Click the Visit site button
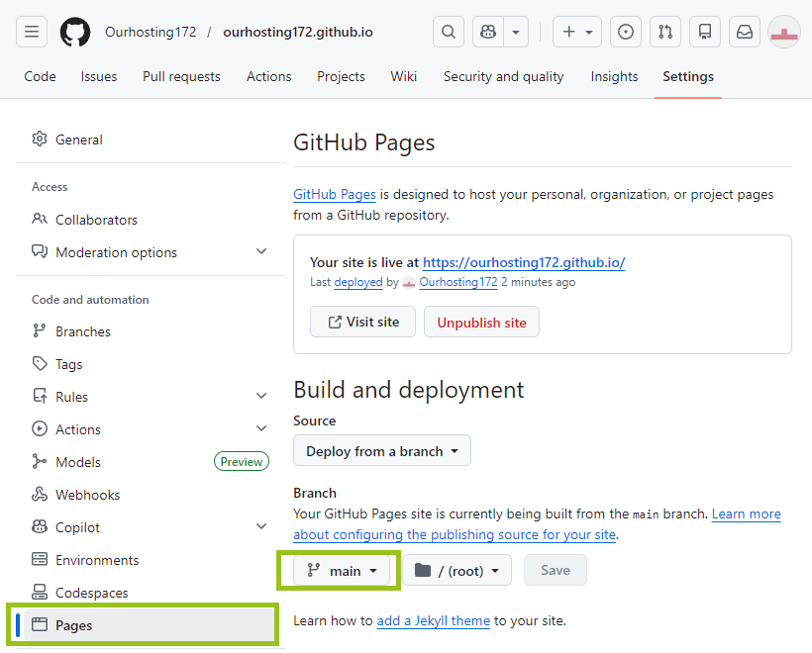Viewport: 812px width, 653px height. (x=363, y=322)
